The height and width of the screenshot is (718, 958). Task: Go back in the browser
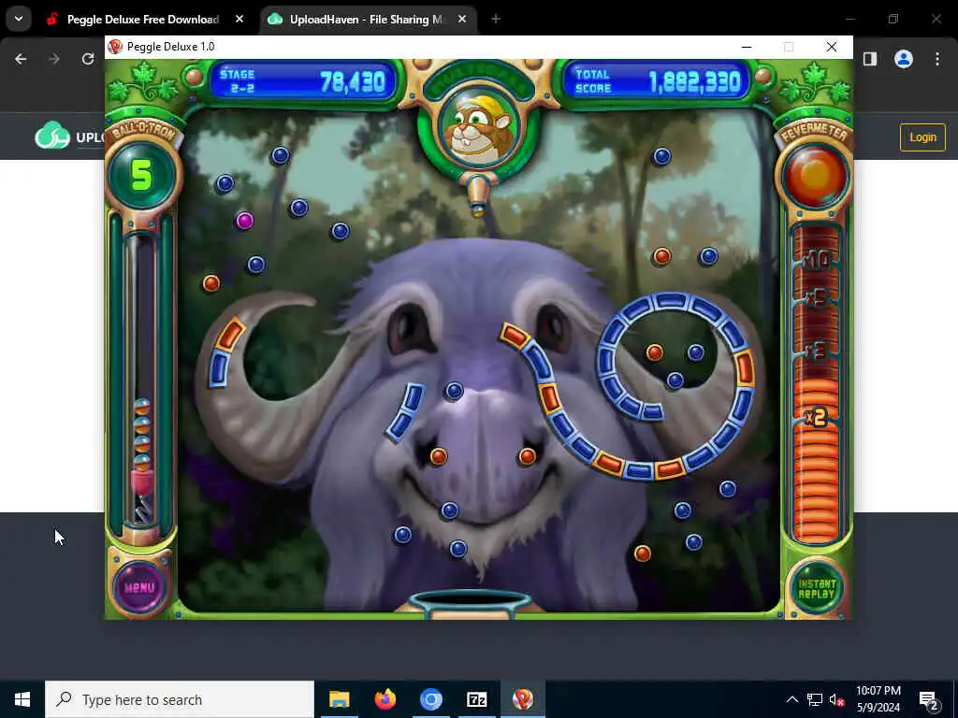(x=21, y=59)
